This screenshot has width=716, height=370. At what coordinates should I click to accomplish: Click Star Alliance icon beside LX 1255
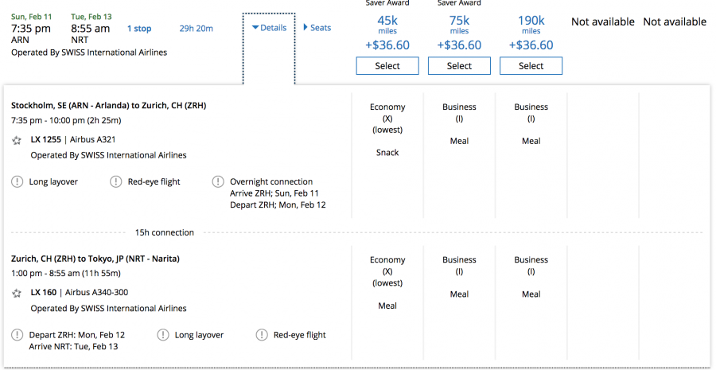point(17,140)
